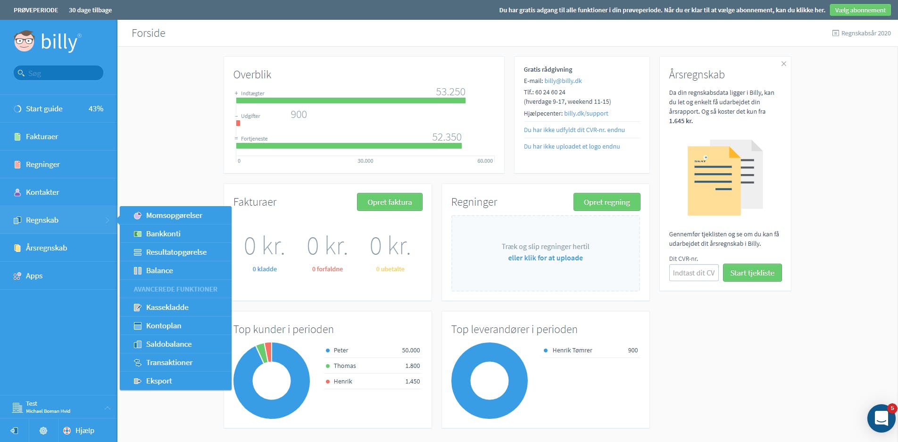This screenshot has width=898, height=442.
Task: Click the Kassekladde icon in submenu
Action: (x=138, y=308)
